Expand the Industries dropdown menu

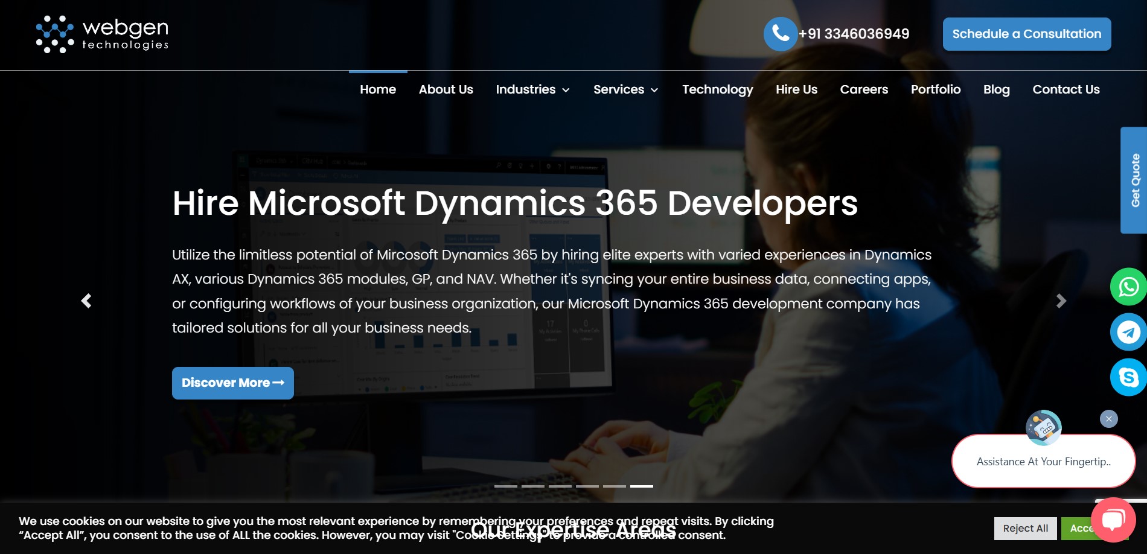tap(532, 89)
